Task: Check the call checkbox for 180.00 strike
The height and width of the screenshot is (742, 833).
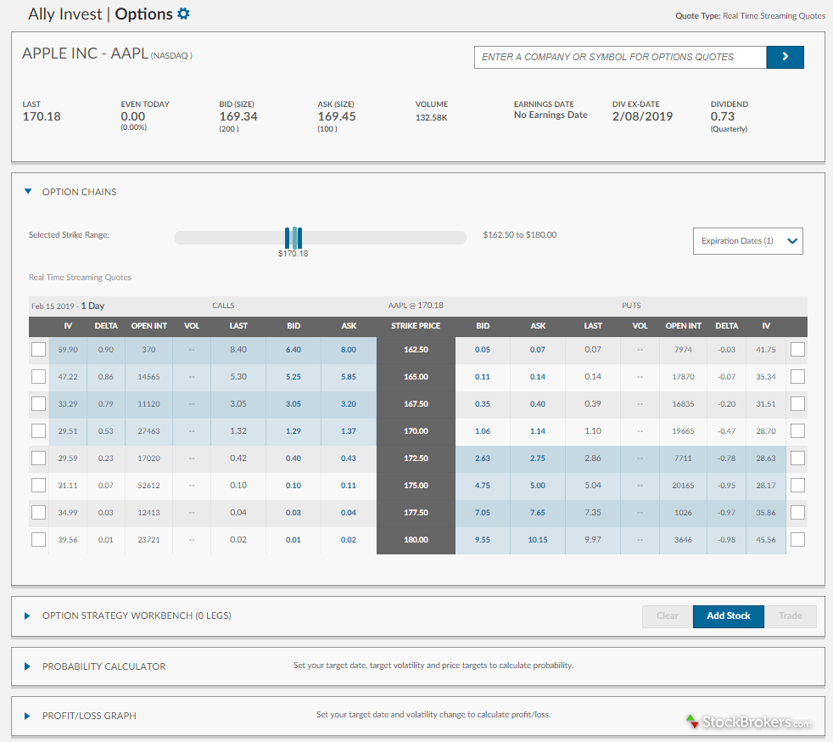Action: coord(38,539)
